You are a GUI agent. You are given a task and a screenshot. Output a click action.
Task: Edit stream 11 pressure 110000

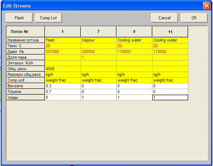point(170,52)
